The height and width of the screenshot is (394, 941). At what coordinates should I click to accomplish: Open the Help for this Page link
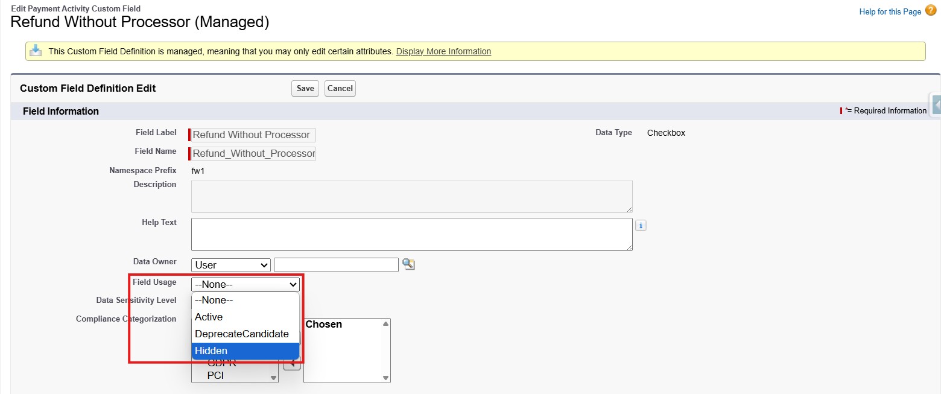[890, 11]
